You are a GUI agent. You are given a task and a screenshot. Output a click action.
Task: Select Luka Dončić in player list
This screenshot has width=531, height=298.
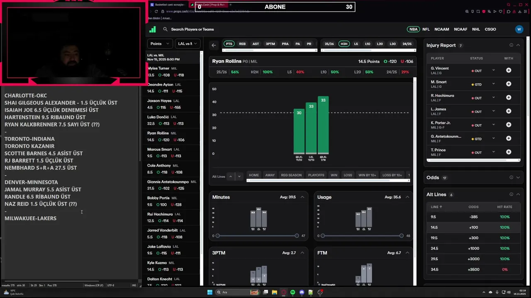tap(172, 120)
